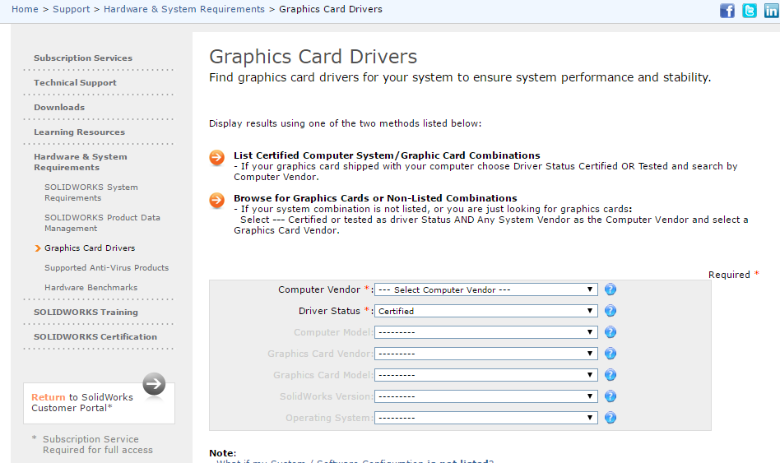Screen dimensions: 780x463
Task: Open the Driver Status dropdown
Action: pyautogui.click(x=485, y=311)
